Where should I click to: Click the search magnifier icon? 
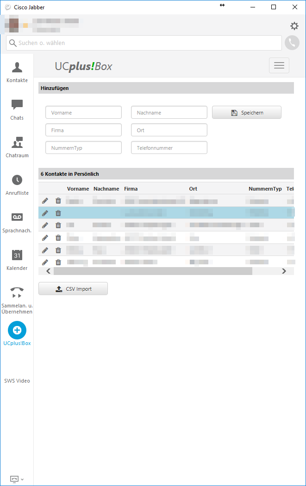tap(12, 43)
